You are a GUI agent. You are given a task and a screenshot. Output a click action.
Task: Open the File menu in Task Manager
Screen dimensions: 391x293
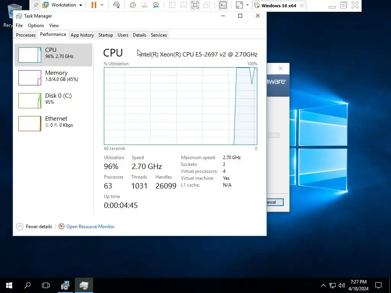coord(19,26)
